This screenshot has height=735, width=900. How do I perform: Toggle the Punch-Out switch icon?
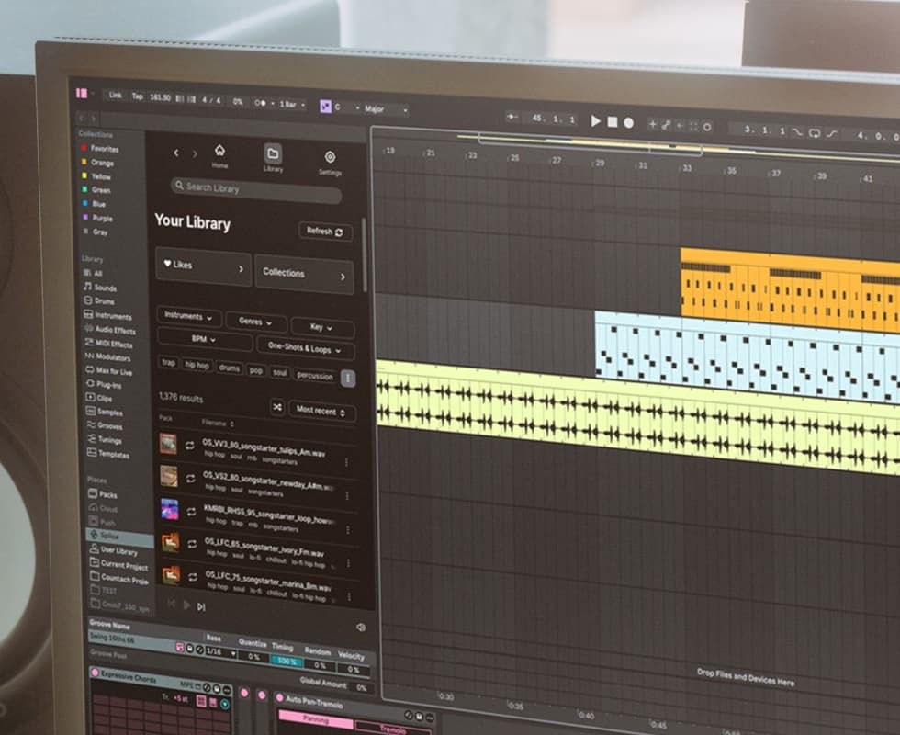coord(832,134)
